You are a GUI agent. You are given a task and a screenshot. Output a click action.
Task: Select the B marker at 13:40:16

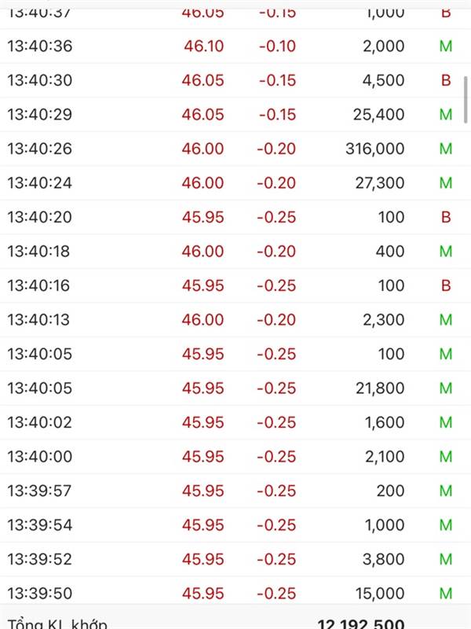[x=446, y=285]
